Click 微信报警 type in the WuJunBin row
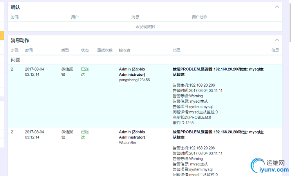 [67, 135]
